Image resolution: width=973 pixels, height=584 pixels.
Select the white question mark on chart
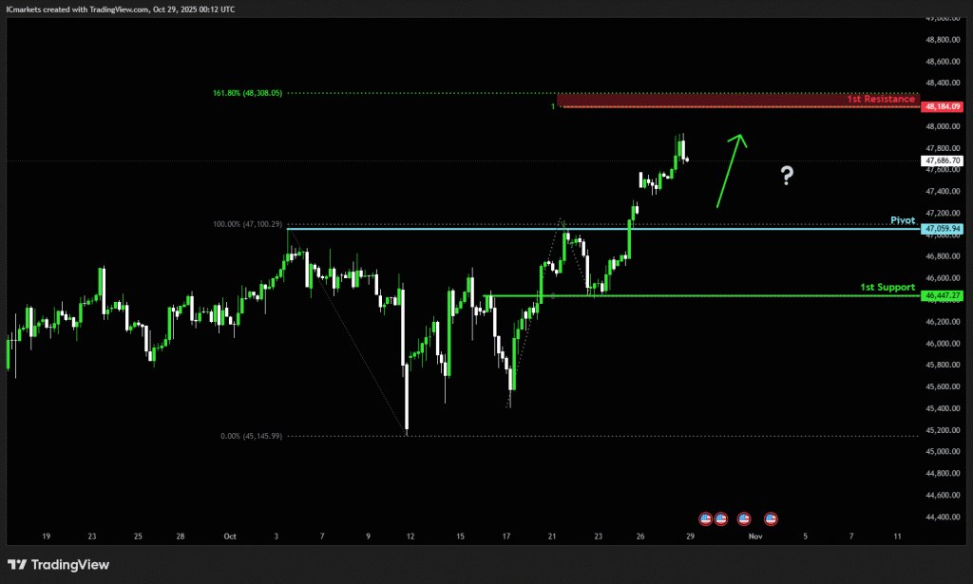[787, 175]
